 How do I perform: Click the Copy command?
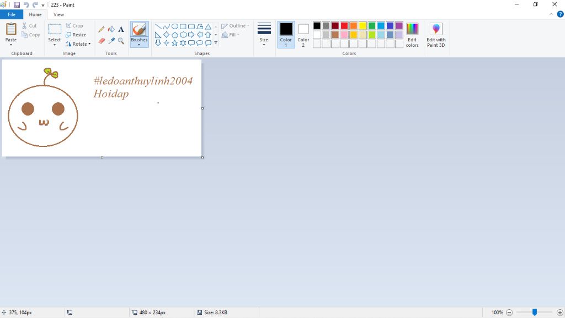tap(30, 35)
